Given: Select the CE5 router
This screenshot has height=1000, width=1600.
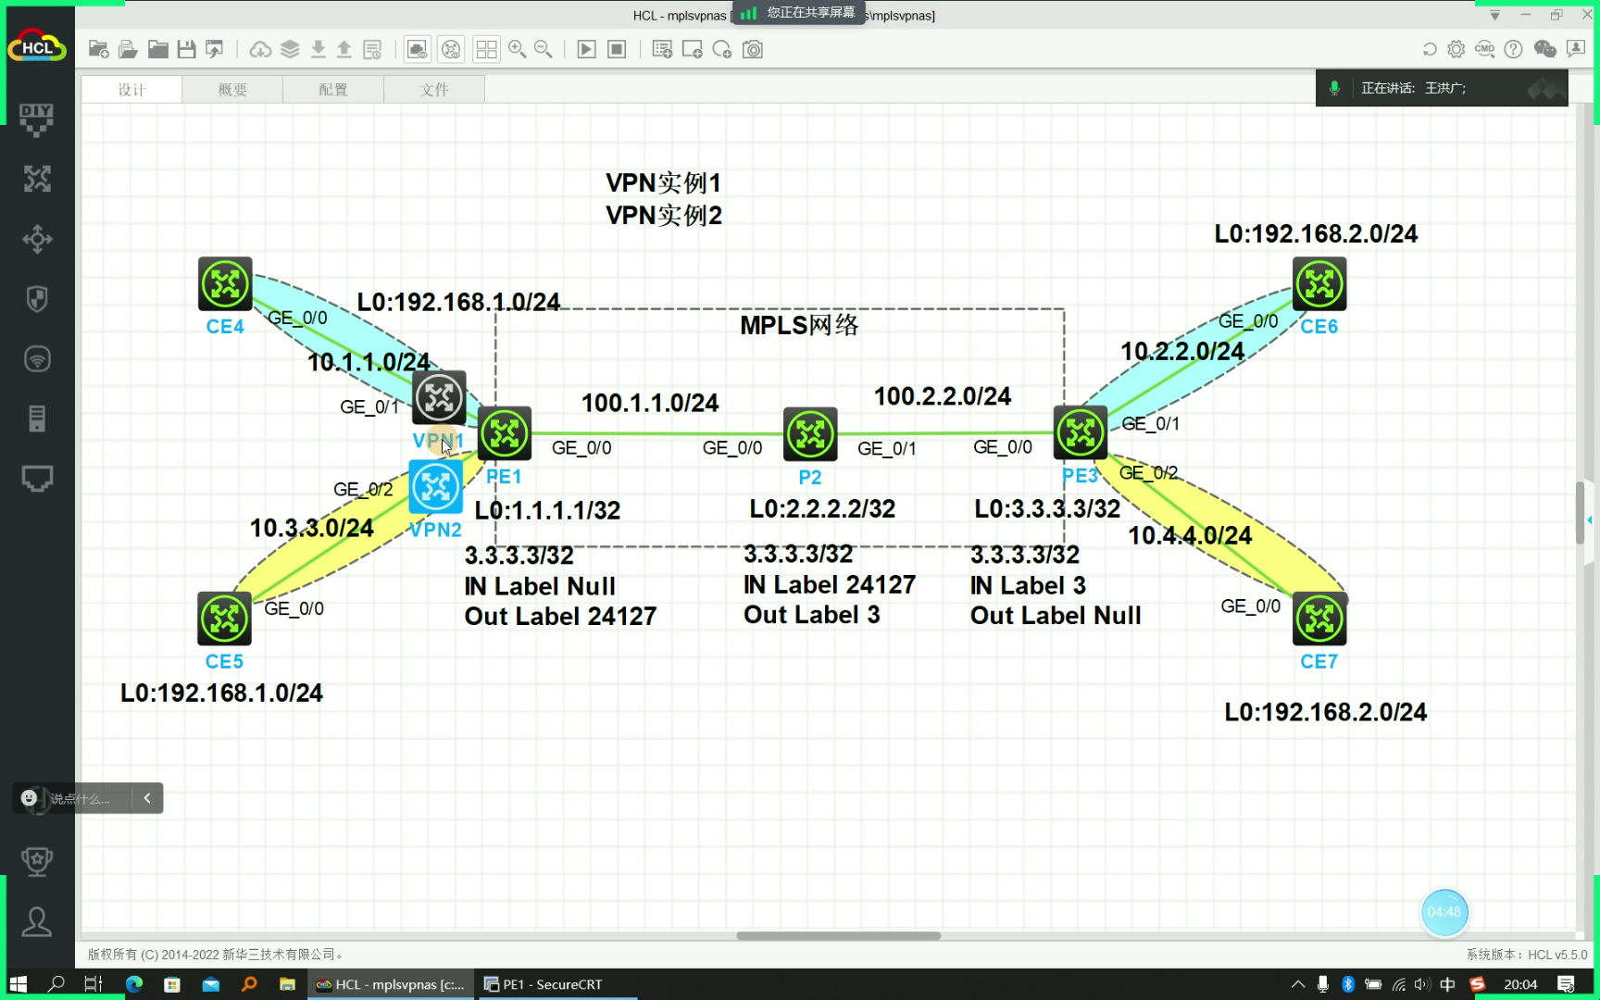Looking at the screenshot, I should pyautogui.click(x=224, y=619).
